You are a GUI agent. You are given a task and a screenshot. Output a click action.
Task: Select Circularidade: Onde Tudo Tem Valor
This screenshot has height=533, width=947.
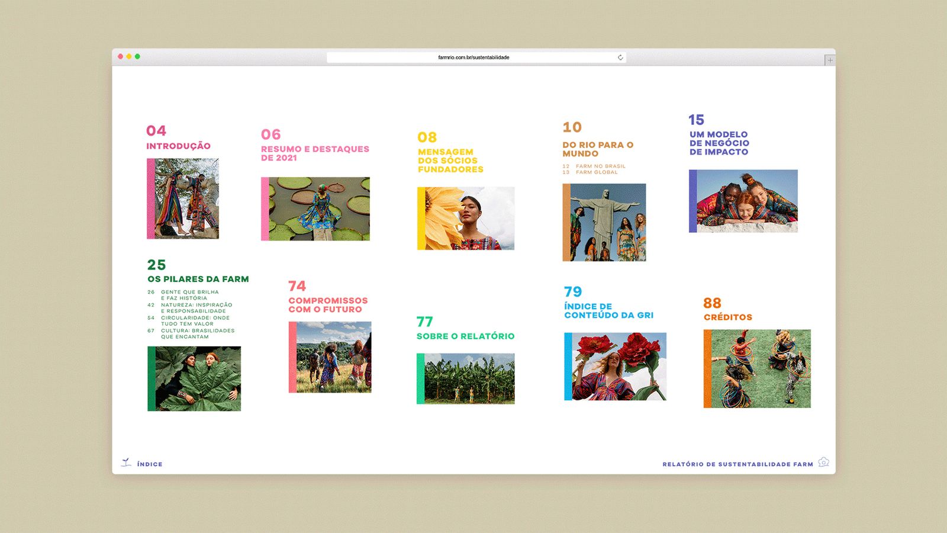pyautogui.click(x=189, y=321)
